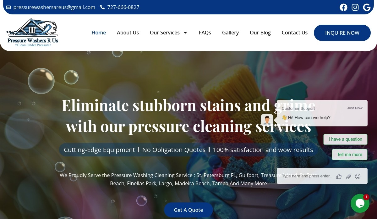This screenshot has width=377, height=219.
Task: Toggle the green chat bubble widget
Action: (x=360, y=203)
